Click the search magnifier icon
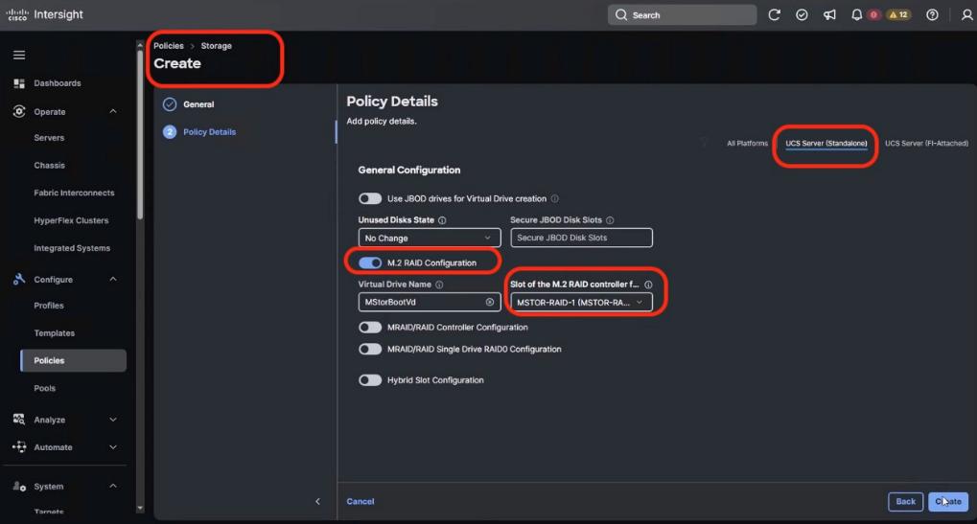 pyautogui.click(x=621, y=15)
